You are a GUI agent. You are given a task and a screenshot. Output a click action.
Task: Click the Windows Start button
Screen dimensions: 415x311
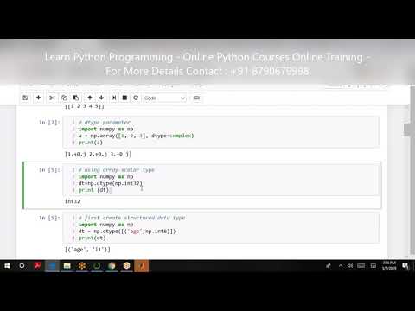[x=7, y=266]
